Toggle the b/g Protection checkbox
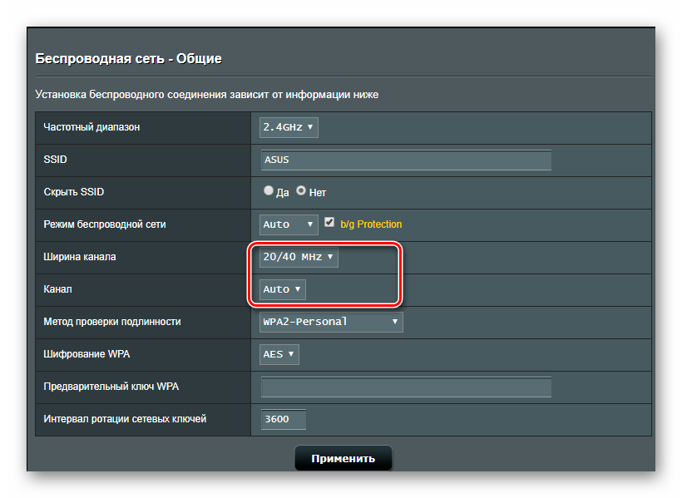This screenshot has width=682, height=498. coord(329,223)
